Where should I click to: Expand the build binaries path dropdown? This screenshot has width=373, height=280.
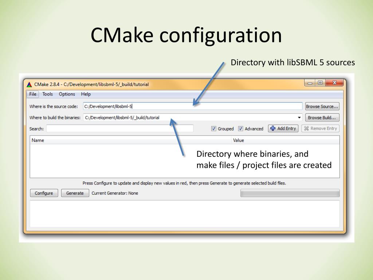(299, 118)
